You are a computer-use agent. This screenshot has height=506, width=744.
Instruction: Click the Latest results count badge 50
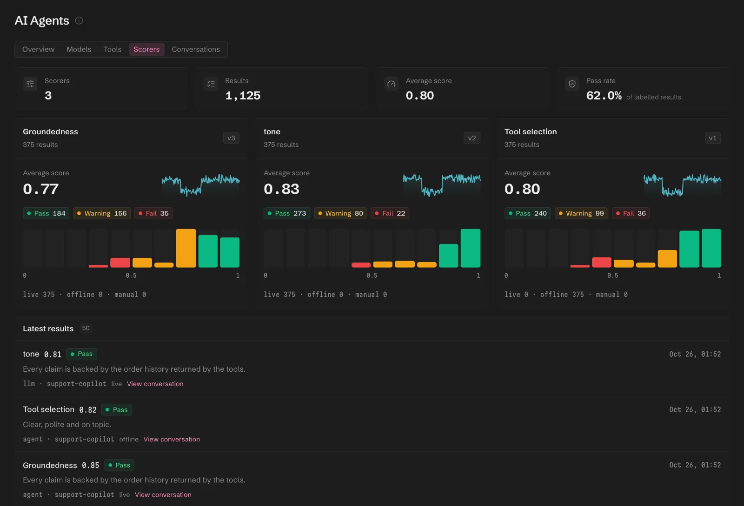pos(86,329)
